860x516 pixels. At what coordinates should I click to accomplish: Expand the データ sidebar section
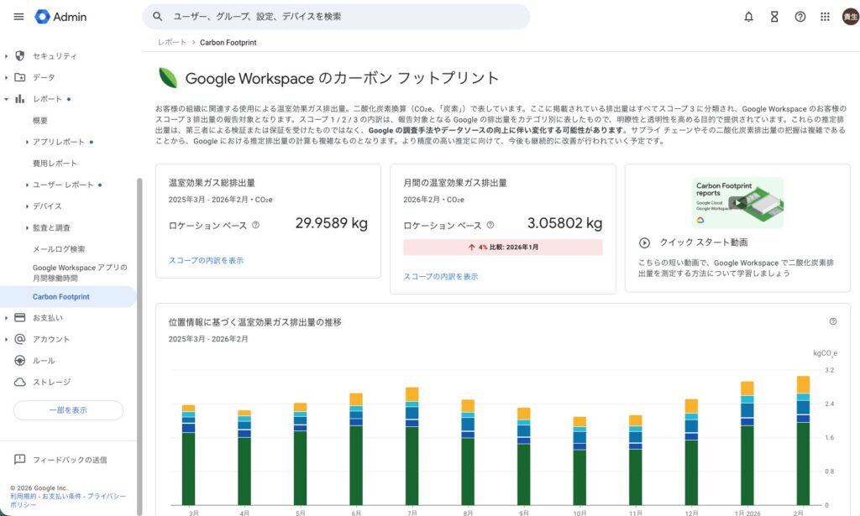(7, 77)
